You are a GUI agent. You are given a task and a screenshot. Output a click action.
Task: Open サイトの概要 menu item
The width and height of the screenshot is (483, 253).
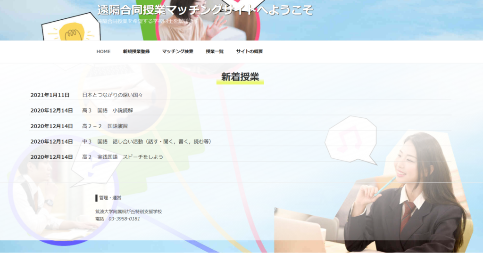point(249,51)
